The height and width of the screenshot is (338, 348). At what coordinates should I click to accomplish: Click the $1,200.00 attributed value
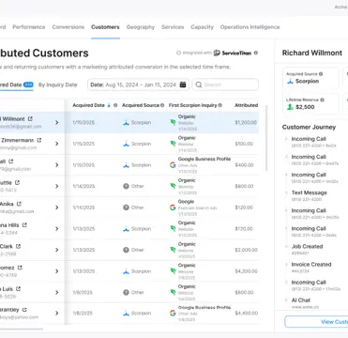(246, 123)
